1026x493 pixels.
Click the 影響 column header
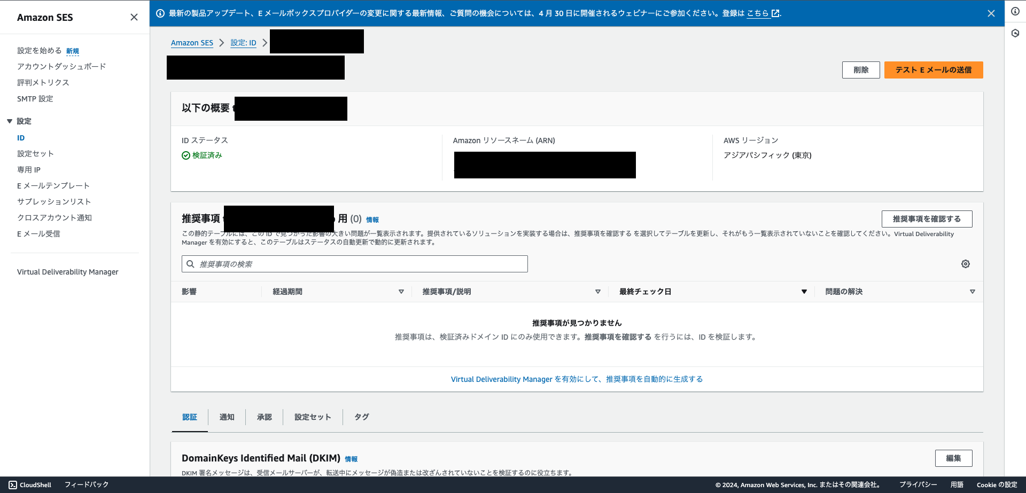tap(189, 292)
